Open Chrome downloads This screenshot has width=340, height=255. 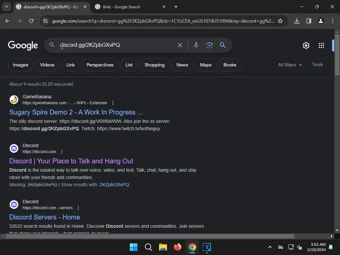(297, 21)
